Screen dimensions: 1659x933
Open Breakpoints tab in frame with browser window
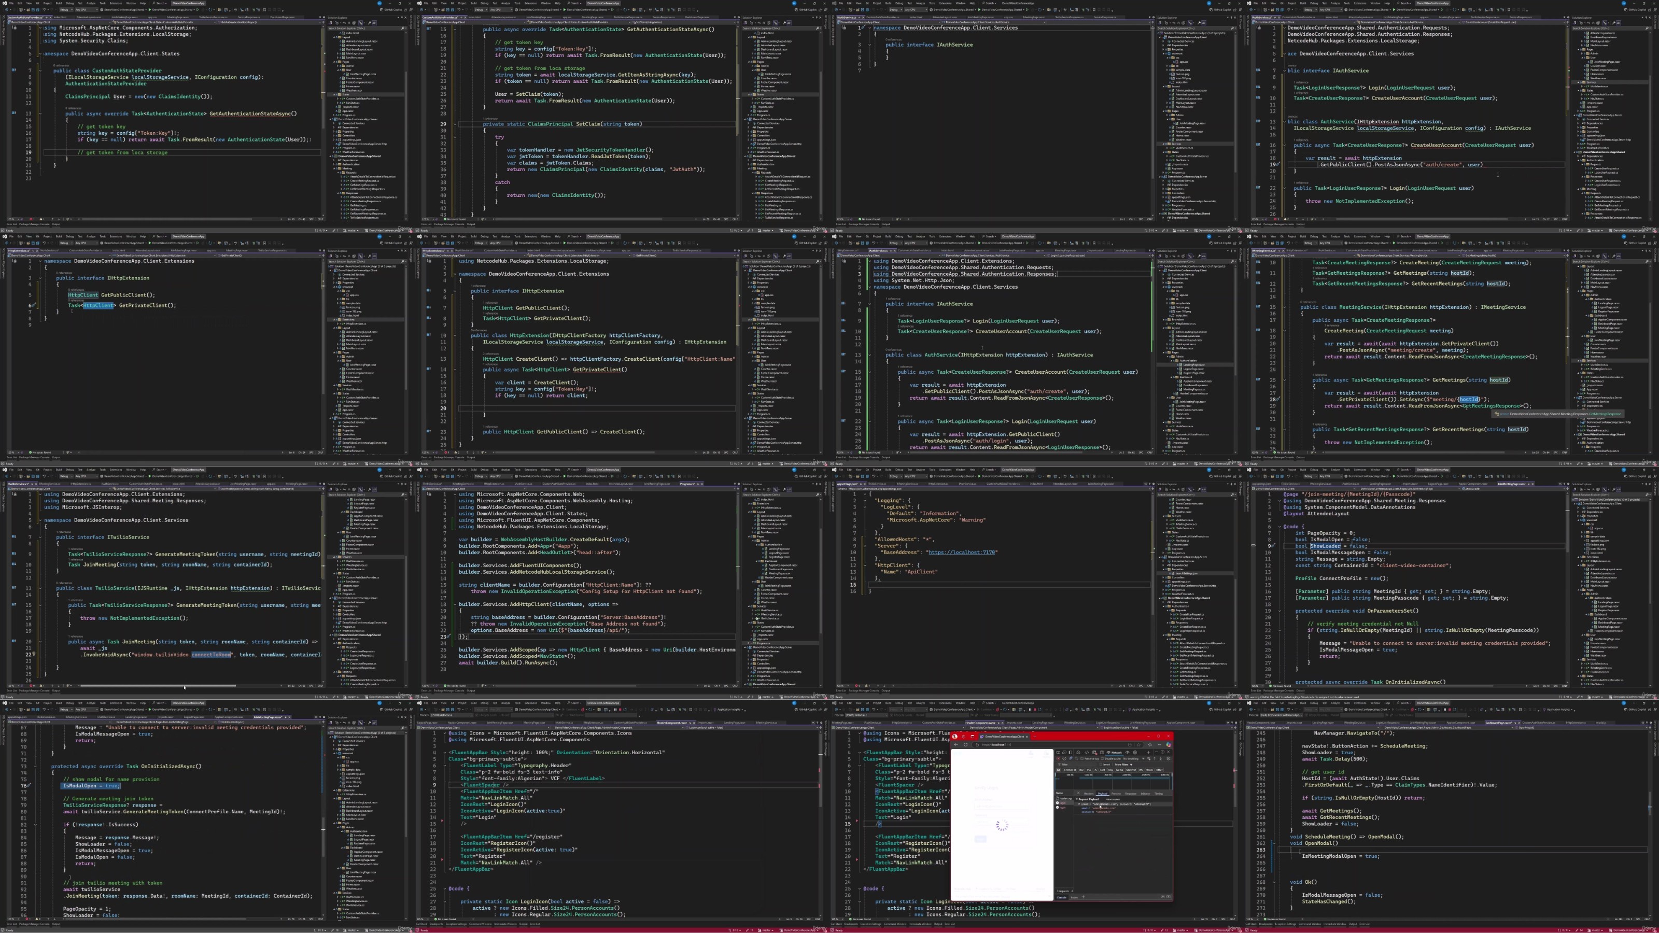(x=851, y=924)
